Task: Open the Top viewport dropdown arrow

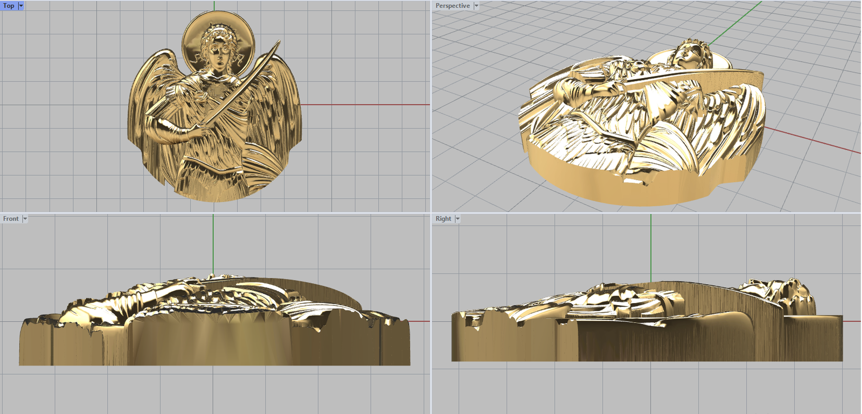Action: click(21, 5)
